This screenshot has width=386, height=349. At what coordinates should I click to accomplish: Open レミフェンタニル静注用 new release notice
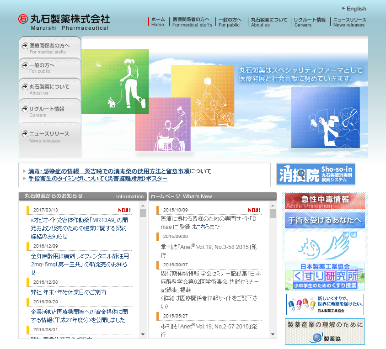(x=80, y=264)
